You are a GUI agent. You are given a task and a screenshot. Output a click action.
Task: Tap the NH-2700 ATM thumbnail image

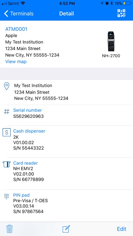point(111,42)
